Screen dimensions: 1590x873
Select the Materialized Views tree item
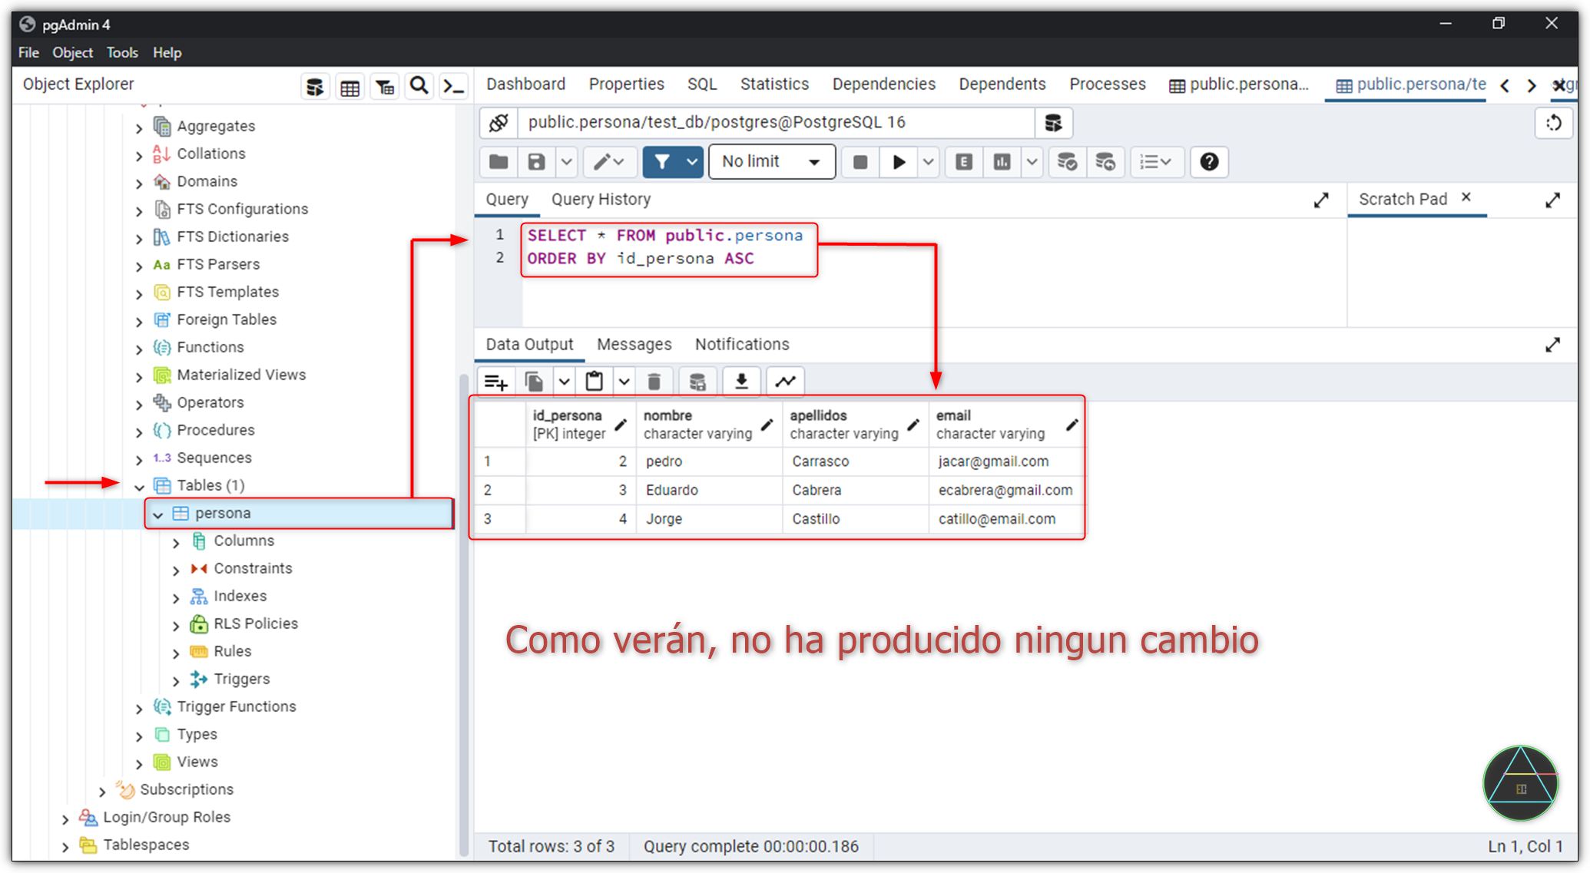(241, 375)
